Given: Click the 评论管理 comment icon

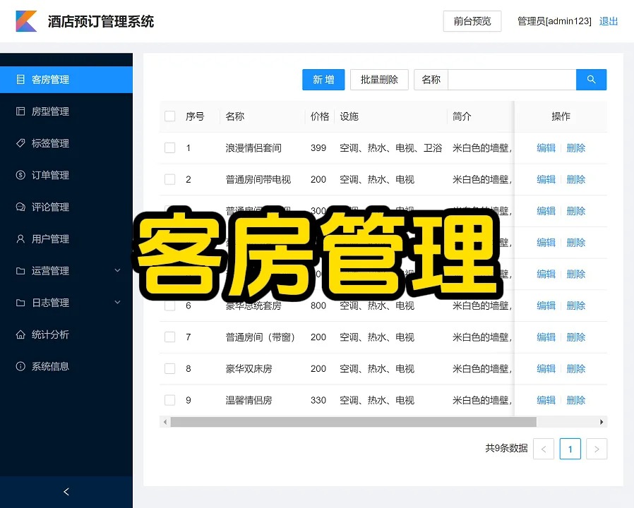Looking at the screenshot, I should pyautogui.click(x=20, y=207).
